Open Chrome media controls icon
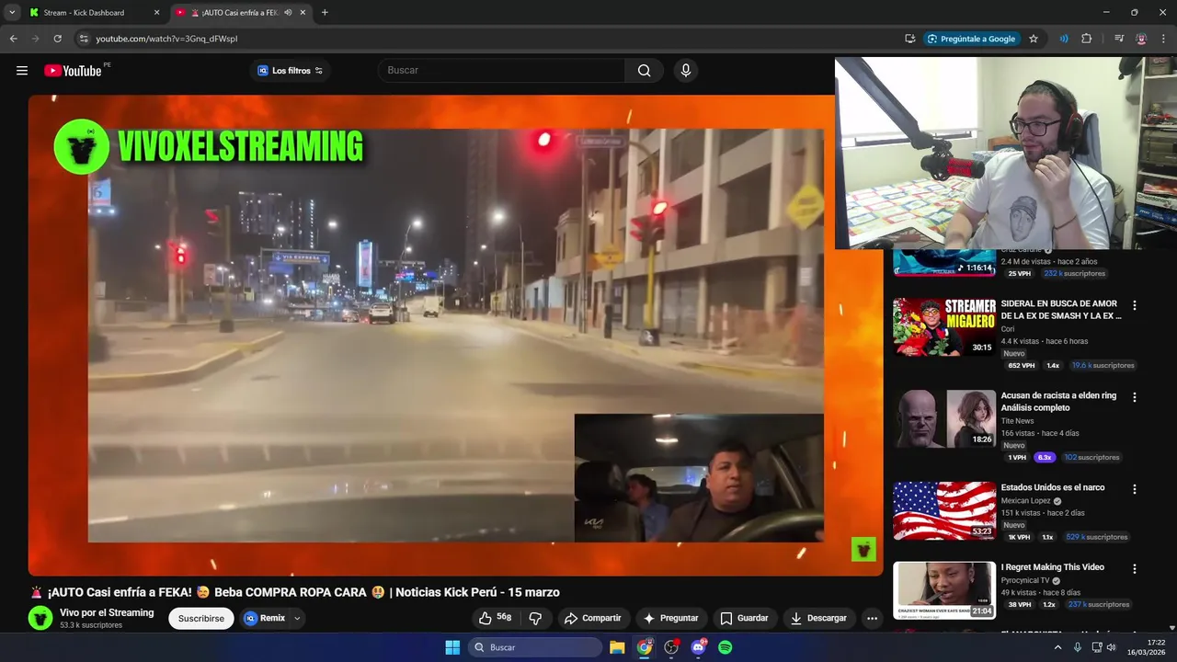1177x662 pixels. (x=1119, y=39)
